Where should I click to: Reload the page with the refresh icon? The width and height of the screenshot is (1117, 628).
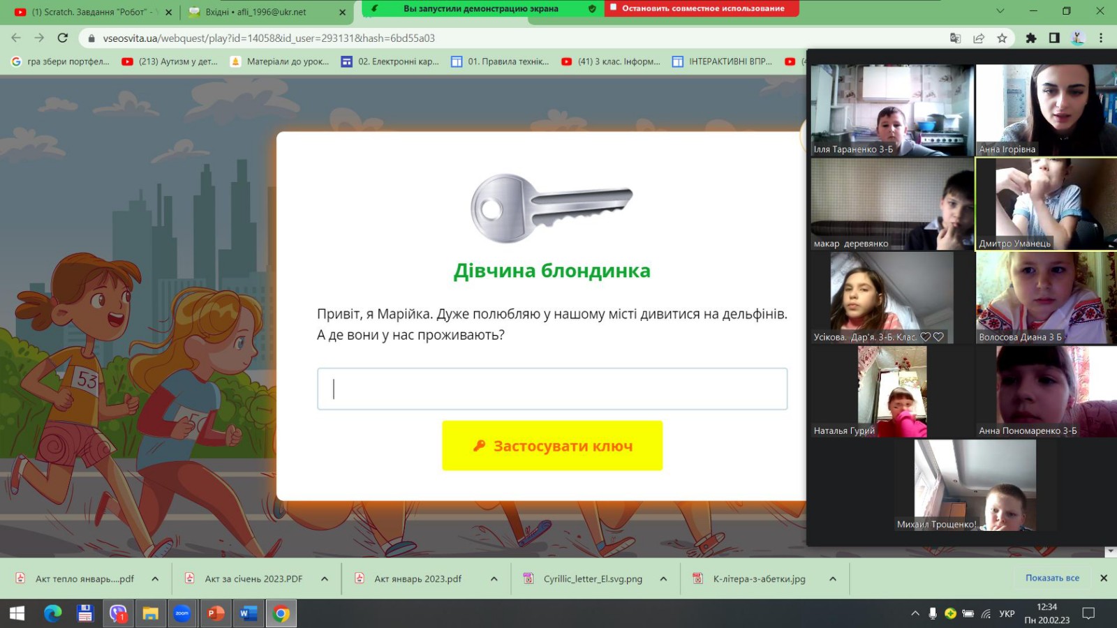click(63, 38)
